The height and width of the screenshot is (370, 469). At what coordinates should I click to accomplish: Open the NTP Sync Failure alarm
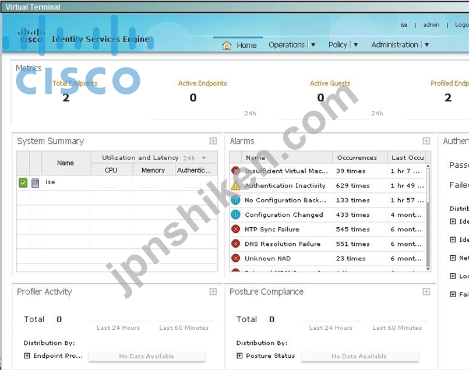tap(272, 229)
